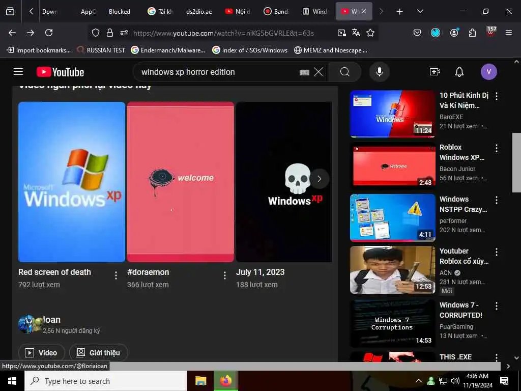Open options for Windows NSTPP Crazy video

(x=497, y=200)
